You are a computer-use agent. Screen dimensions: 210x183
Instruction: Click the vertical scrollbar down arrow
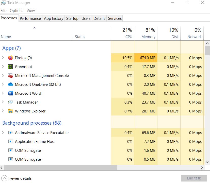pos(207,163)
